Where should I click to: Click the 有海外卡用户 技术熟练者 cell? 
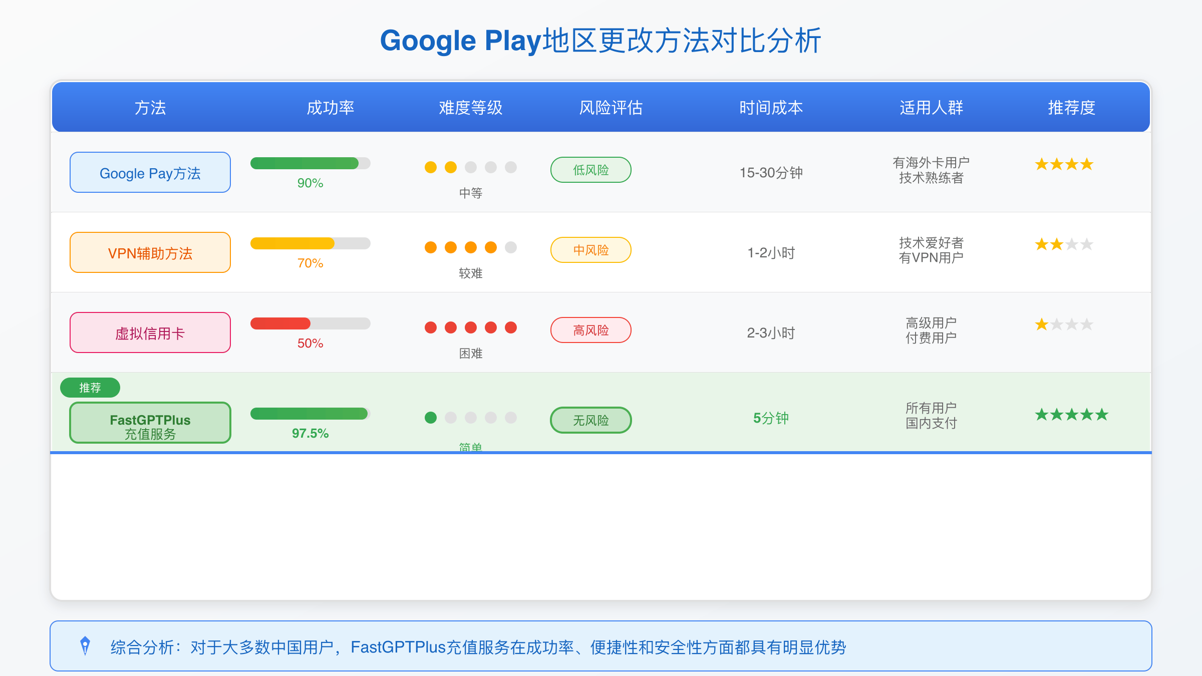(x=932, y=170)
